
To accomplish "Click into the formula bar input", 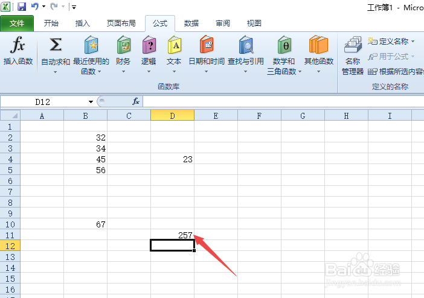I will click(x=283, y=101).
